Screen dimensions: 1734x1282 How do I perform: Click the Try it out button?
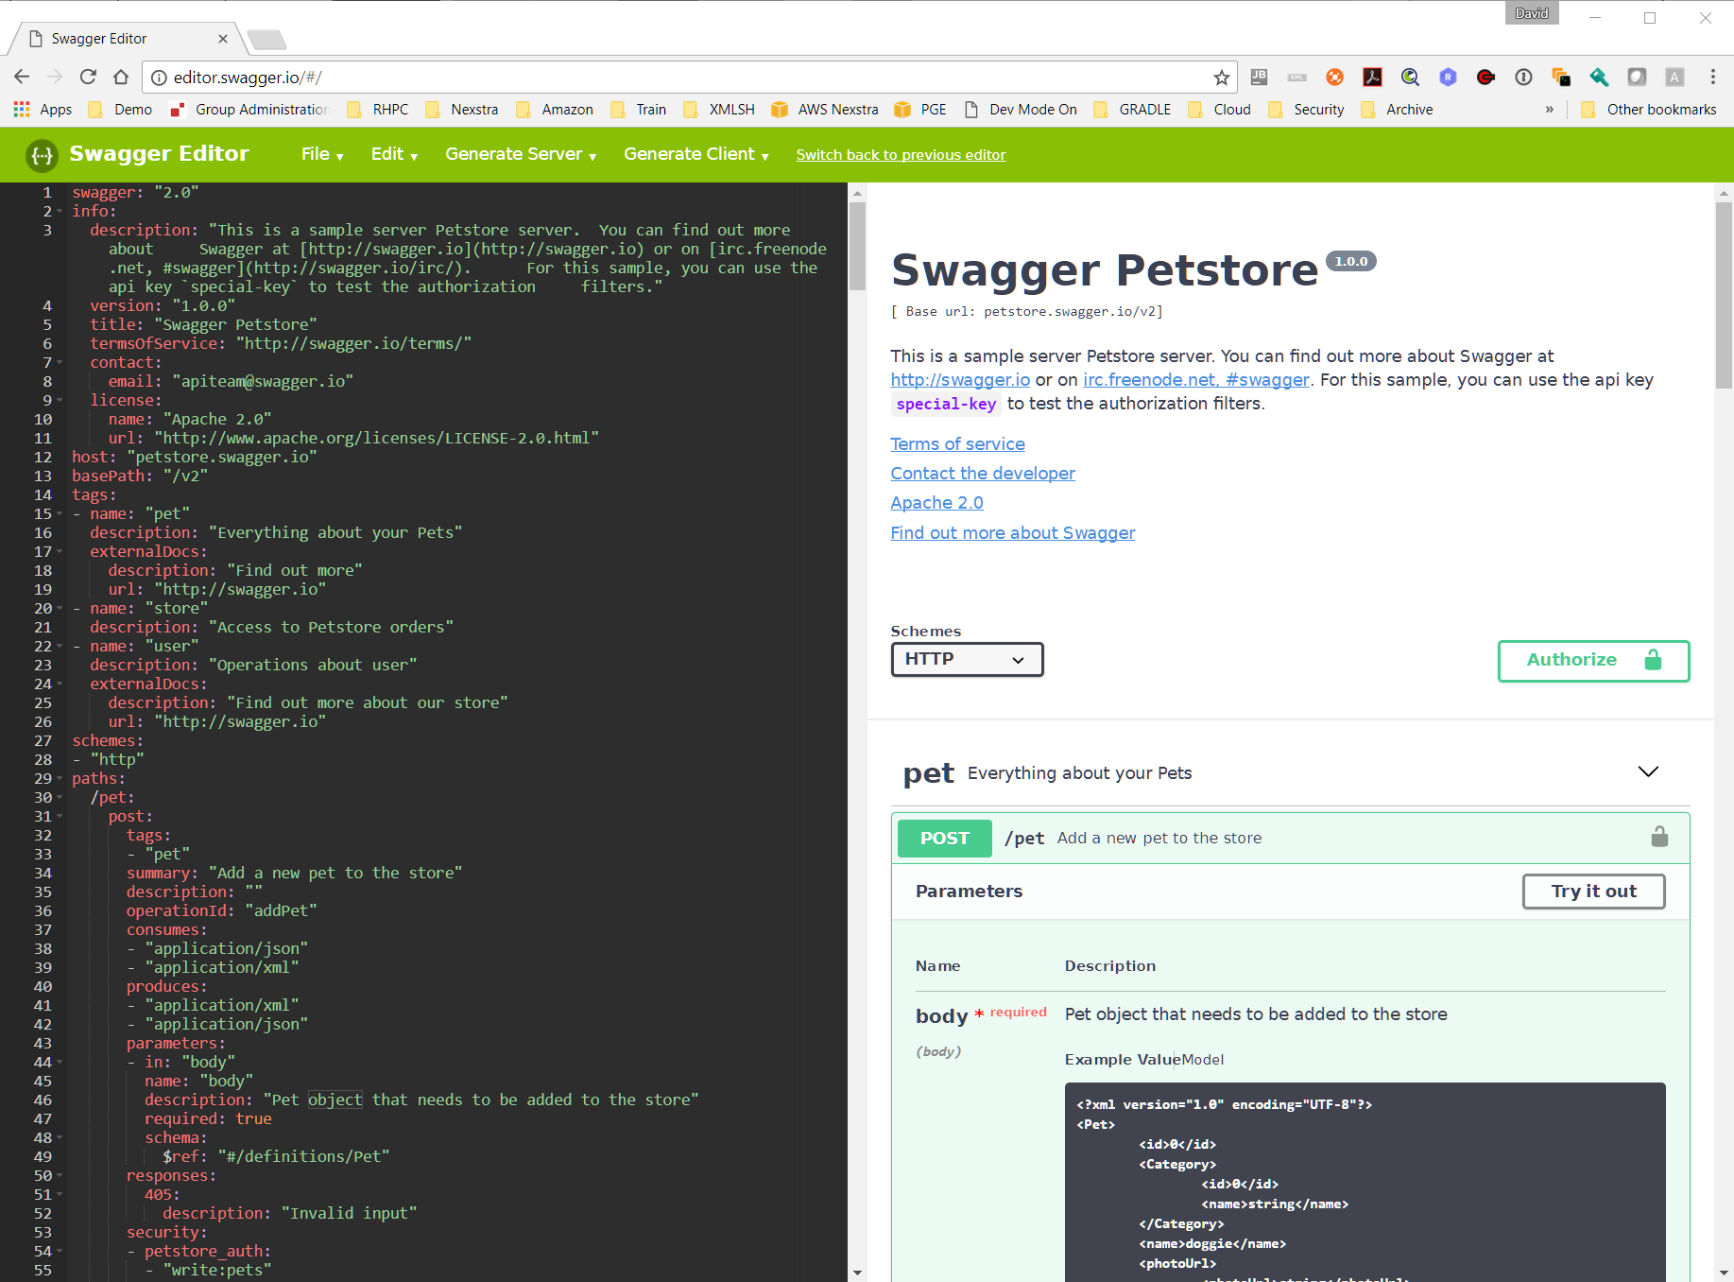pyautogui.click(x=1593, y=891)
